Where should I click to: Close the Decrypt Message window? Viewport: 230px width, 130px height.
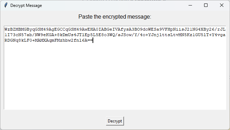click(x=222, y=5)
